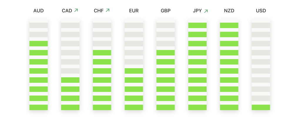The image size is (301, 120).
Task: Click the CHF strength meter bar
Action: [x=102, y=66]
